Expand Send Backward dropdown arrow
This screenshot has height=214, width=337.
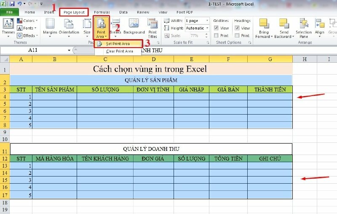click(x=293, y=37)
